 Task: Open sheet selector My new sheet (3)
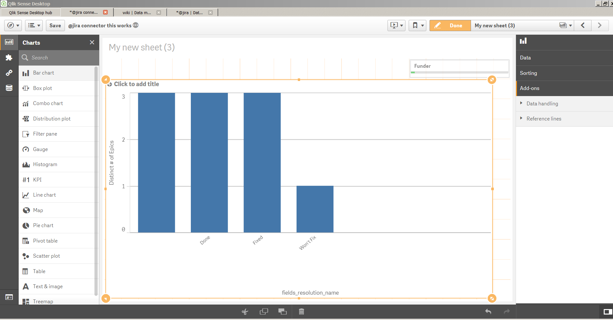tap(522, 25)
